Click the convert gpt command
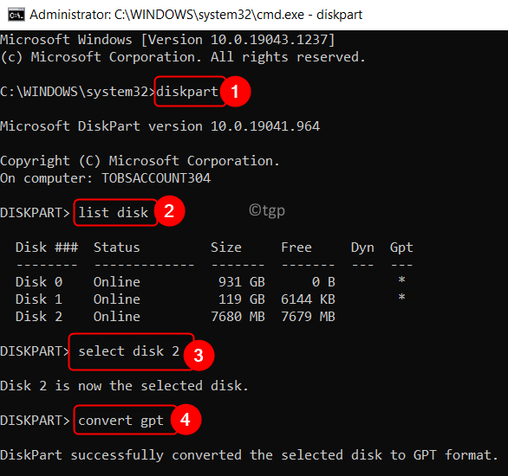Screen dimensions: 508x476 [x=120, y=421]
